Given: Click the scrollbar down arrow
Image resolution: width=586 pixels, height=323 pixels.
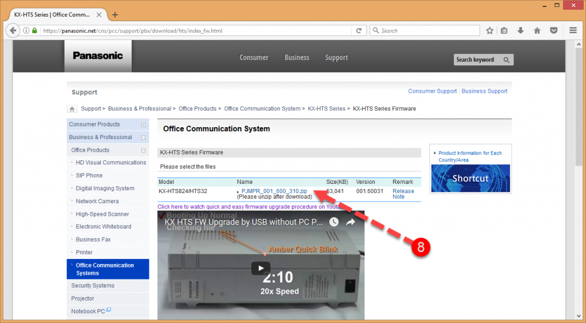Looking at the screenshot, I should (x=579, y=316).
